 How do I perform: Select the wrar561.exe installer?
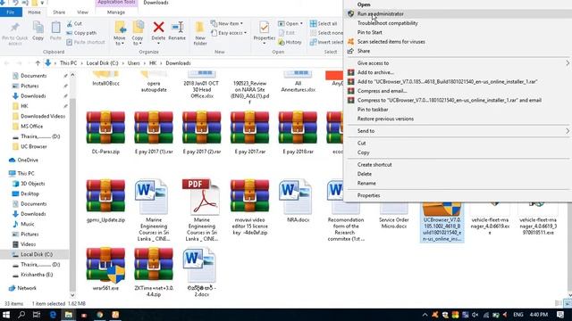click(x=105, y=269)
